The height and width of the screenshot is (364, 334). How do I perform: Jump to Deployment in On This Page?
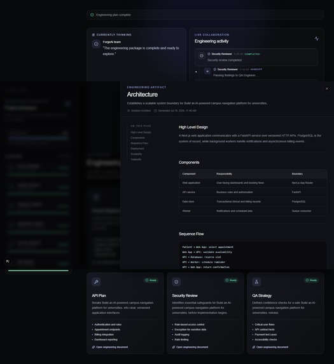tap(137, 149)
